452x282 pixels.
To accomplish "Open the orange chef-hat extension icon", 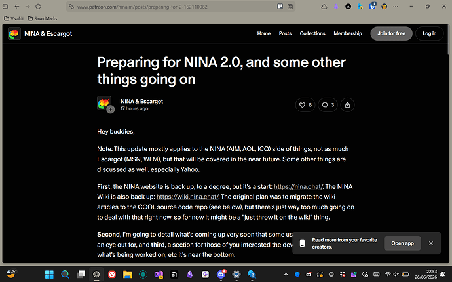I will point(384,7).
